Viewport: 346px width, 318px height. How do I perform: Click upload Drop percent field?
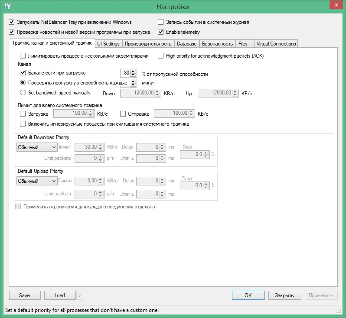(195, 186)
